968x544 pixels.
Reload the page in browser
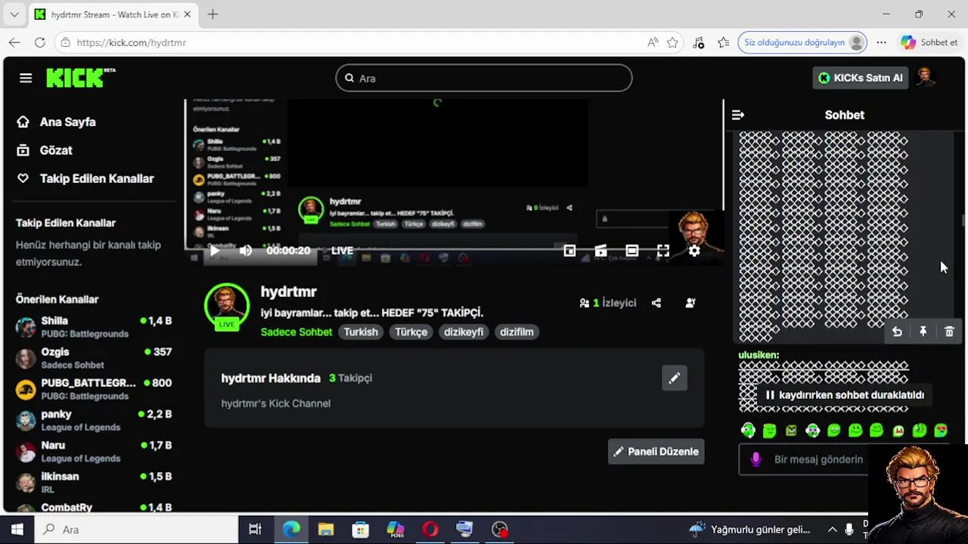point(40,42)
